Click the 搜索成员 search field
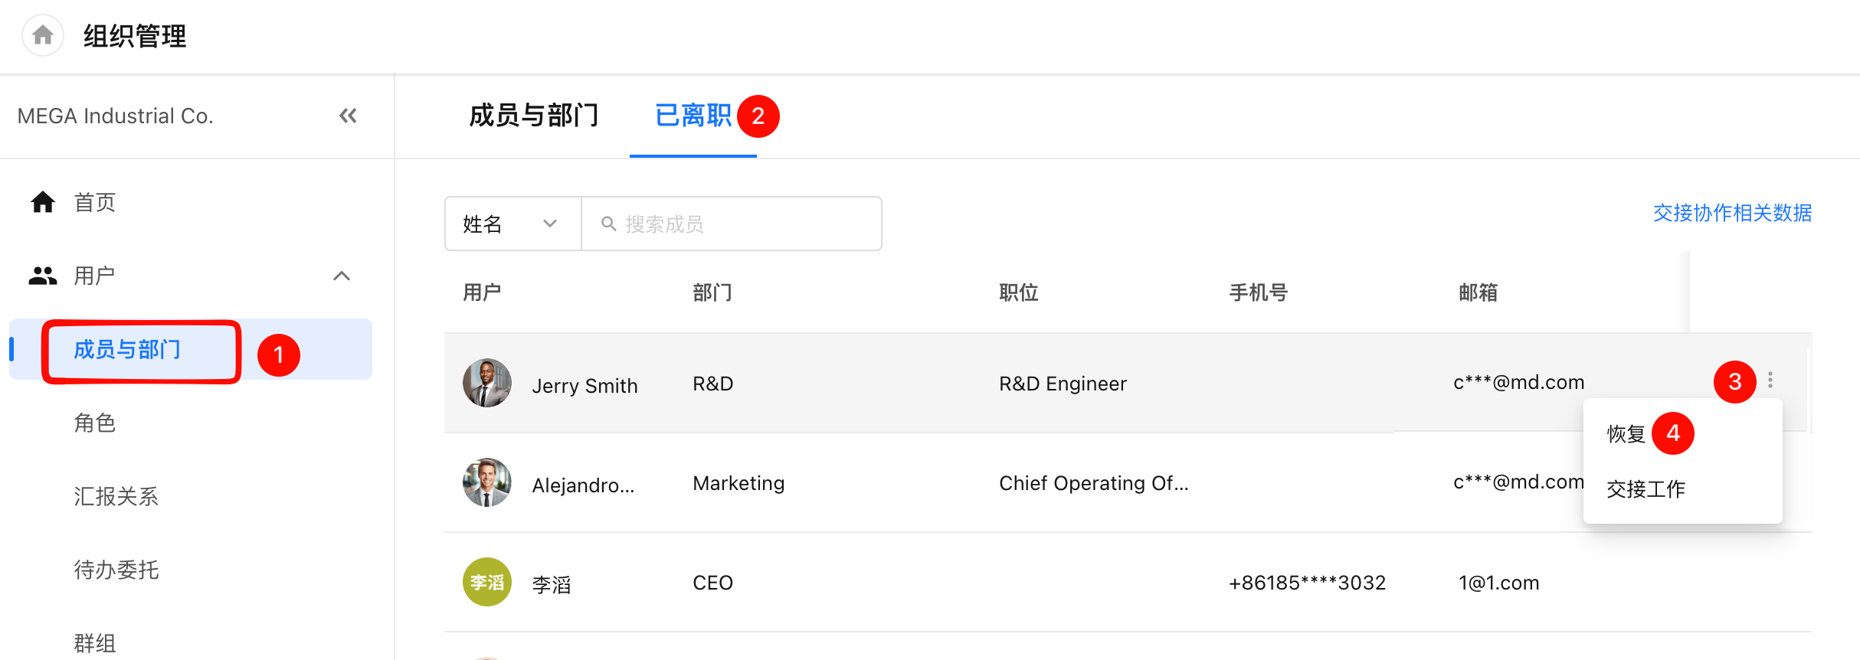Screen dimensions: 1860x660 (732, 224)
